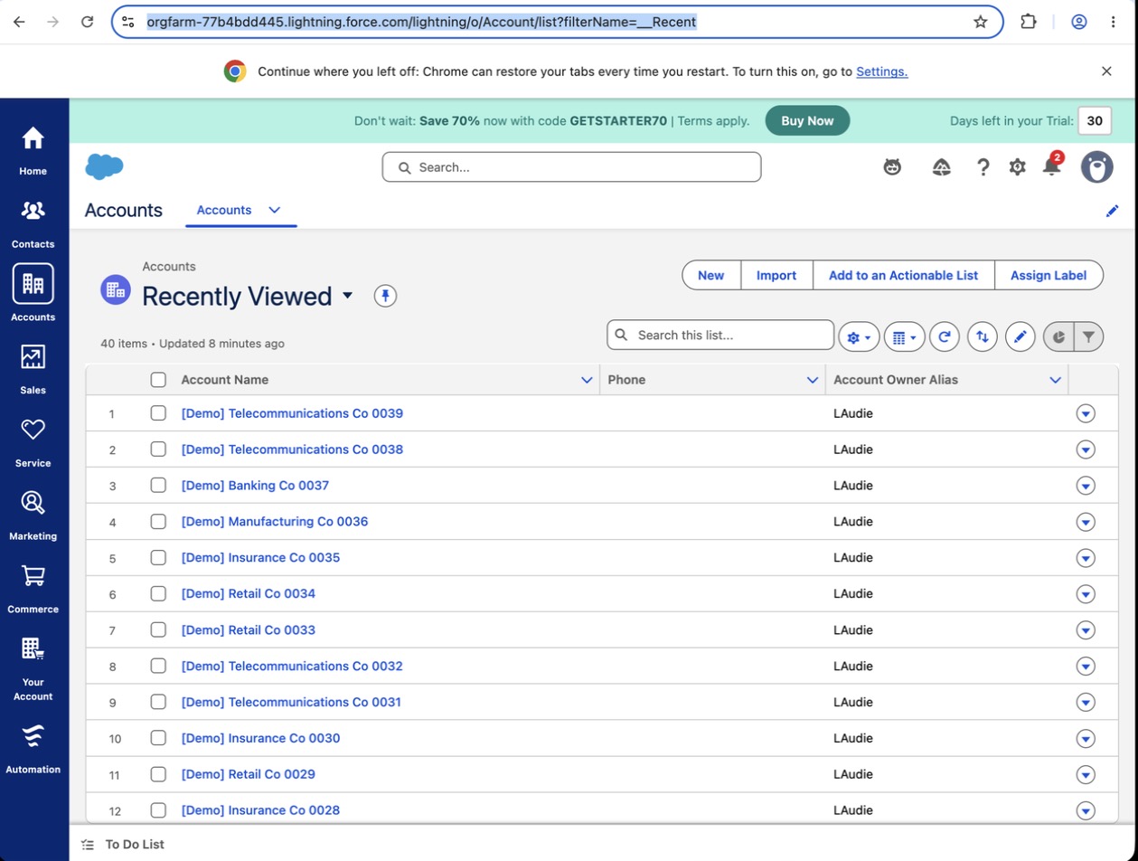The width and height of the screenshot is (1138, 861).
Task: Check the Telecommunications Co 0032 row
Action: pyautogui.click(x=158, y=667)
